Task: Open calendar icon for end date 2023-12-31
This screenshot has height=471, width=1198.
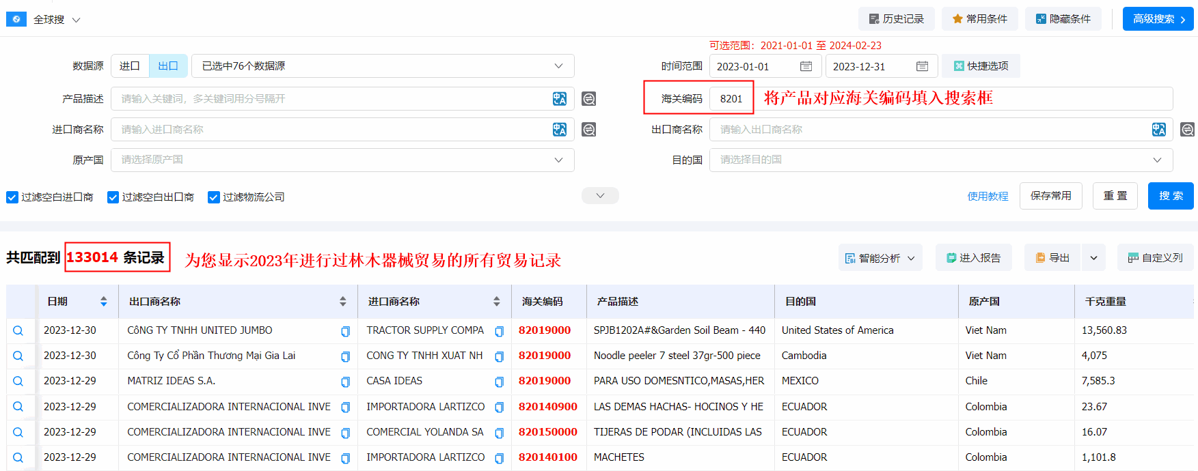Action: pos(922,66)
